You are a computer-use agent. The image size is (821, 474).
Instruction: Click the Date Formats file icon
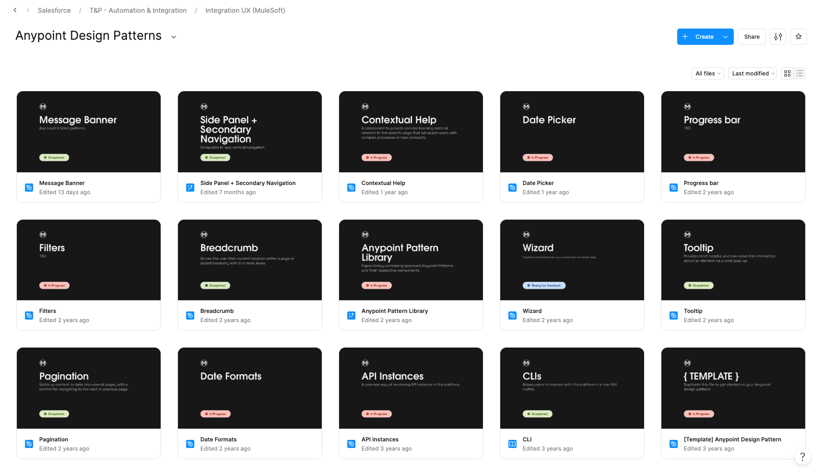tap(190, 444)
